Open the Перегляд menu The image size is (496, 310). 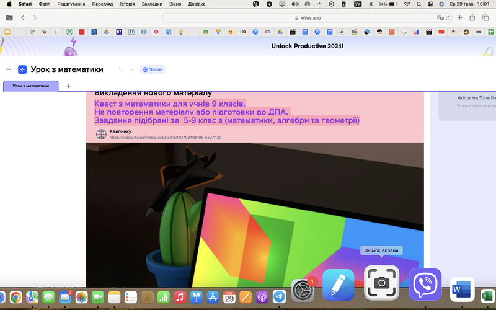click(x=102, y=4)
